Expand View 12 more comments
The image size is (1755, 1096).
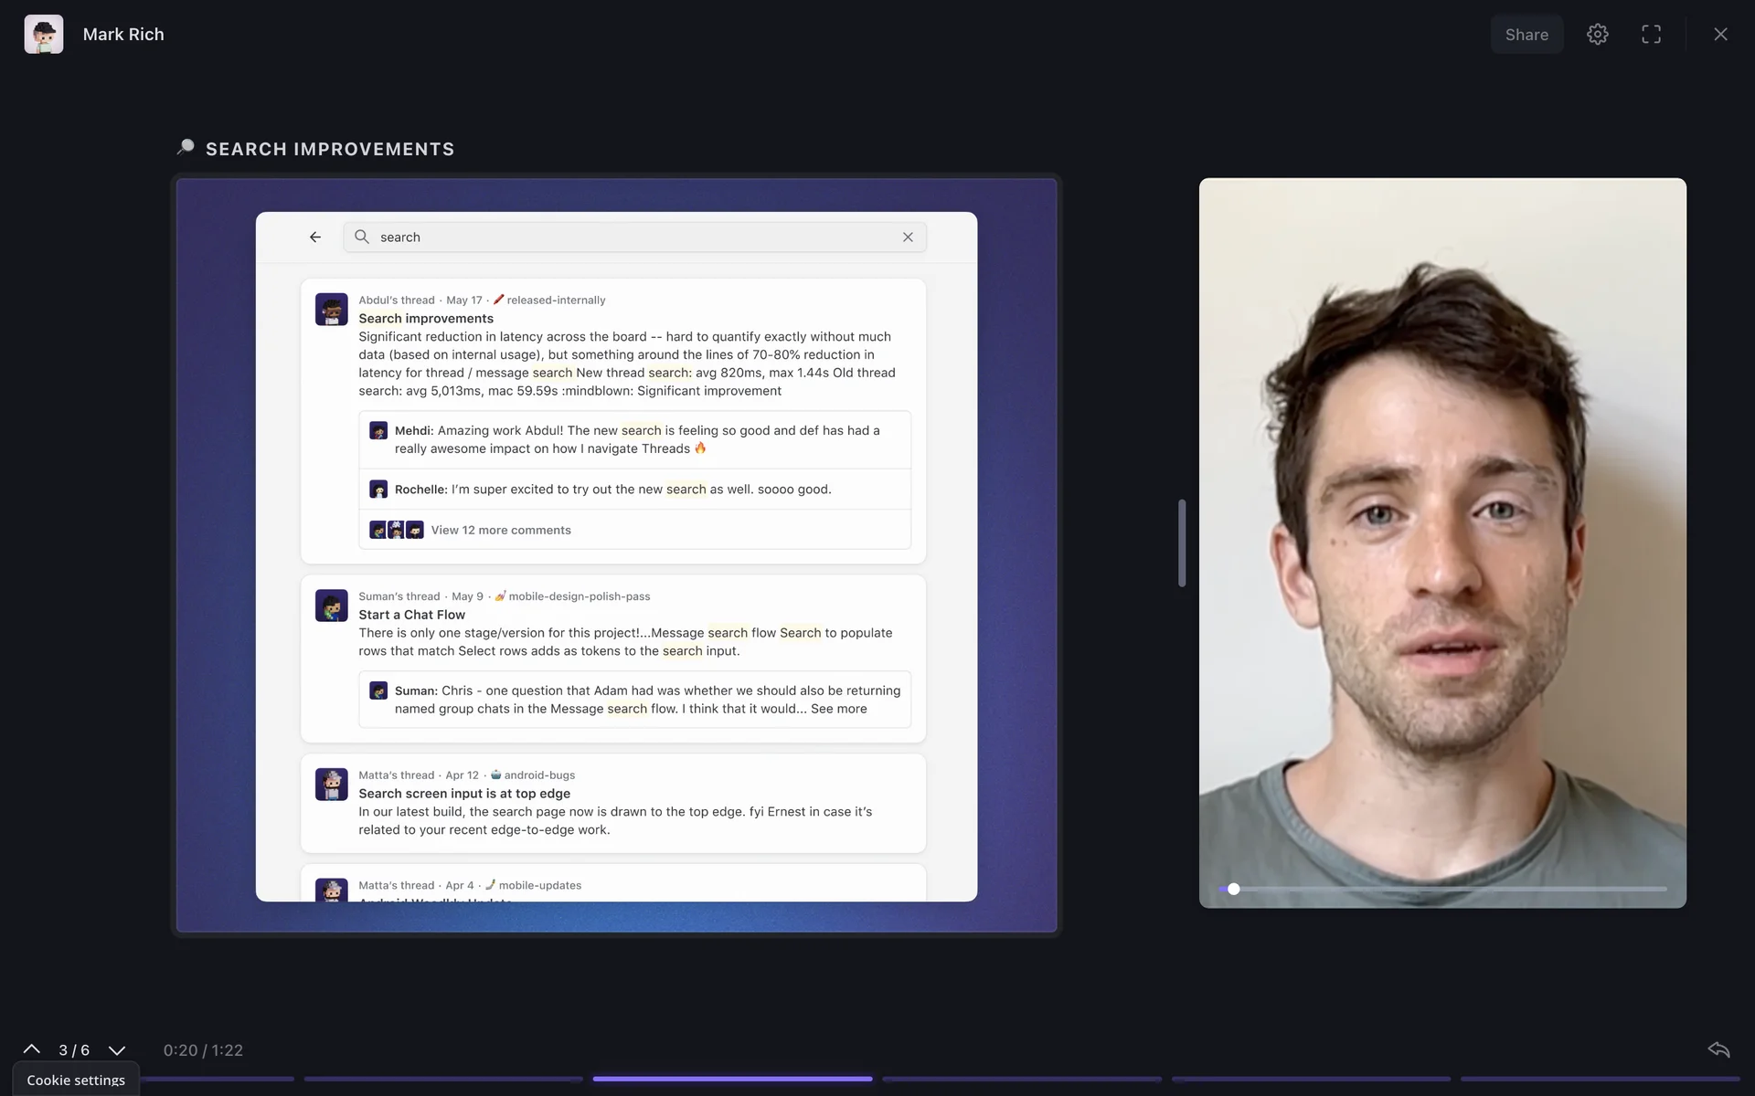(x=501, y=530)
